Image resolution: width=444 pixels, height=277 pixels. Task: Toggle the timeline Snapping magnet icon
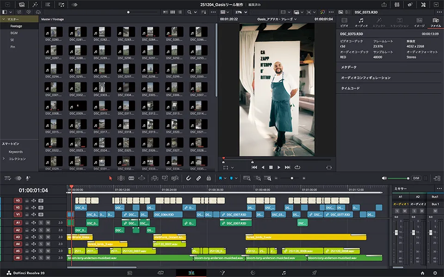(188, 178)
